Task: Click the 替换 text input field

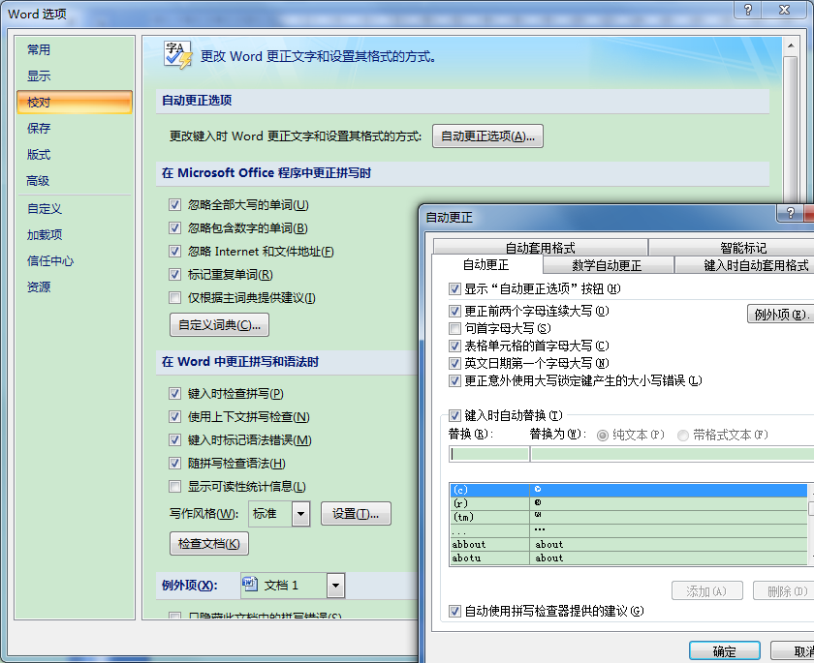Action: (487, 454)
